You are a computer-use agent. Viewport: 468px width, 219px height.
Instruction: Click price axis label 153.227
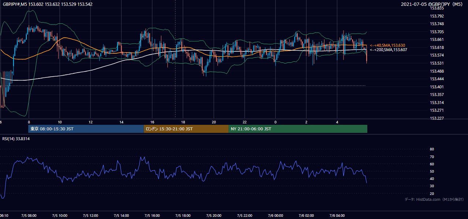pos(437,118)
